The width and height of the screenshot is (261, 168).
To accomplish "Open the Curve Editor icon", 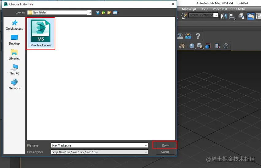I will 258,16.
